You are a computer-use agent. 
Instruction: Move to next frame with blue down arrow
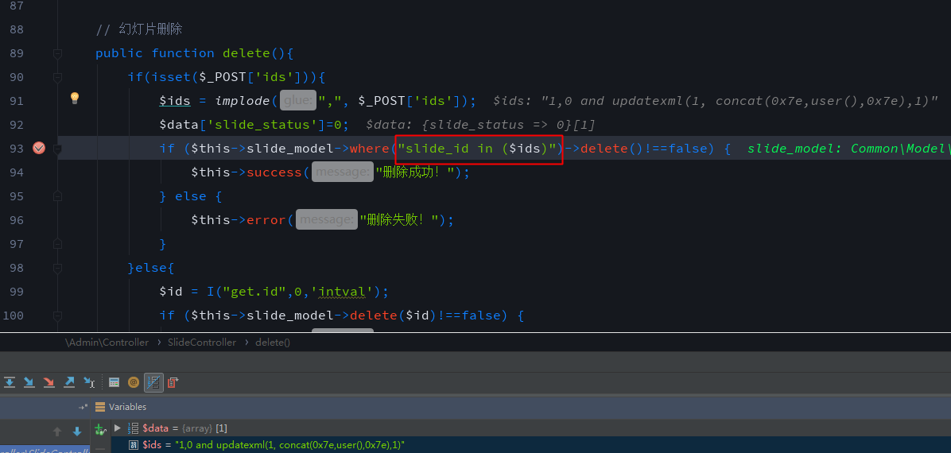tap(77, 432)
